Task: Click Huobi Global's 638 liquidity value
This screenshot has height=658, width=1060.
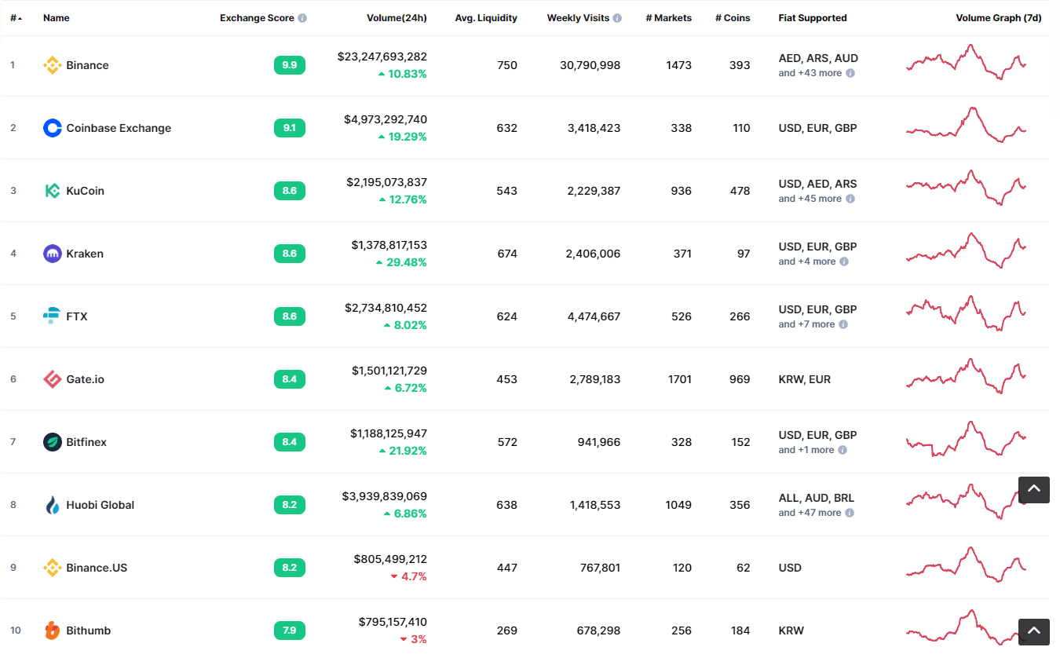Action: tap(507, 505)
